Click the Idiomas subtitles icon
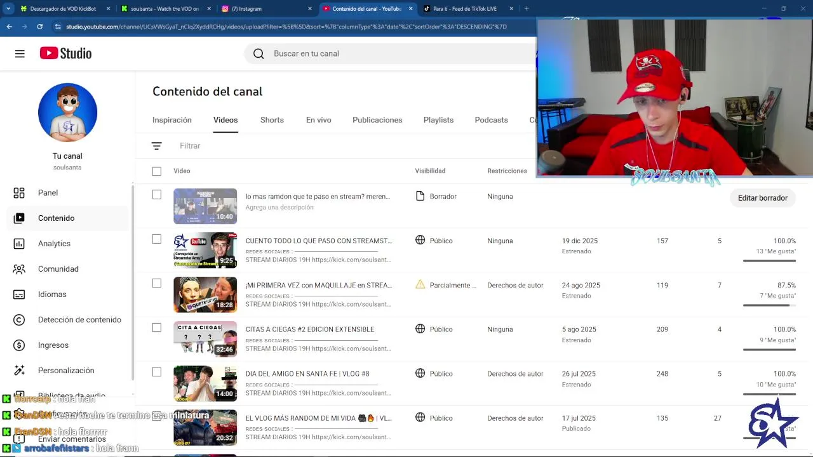 coord(19,295)
